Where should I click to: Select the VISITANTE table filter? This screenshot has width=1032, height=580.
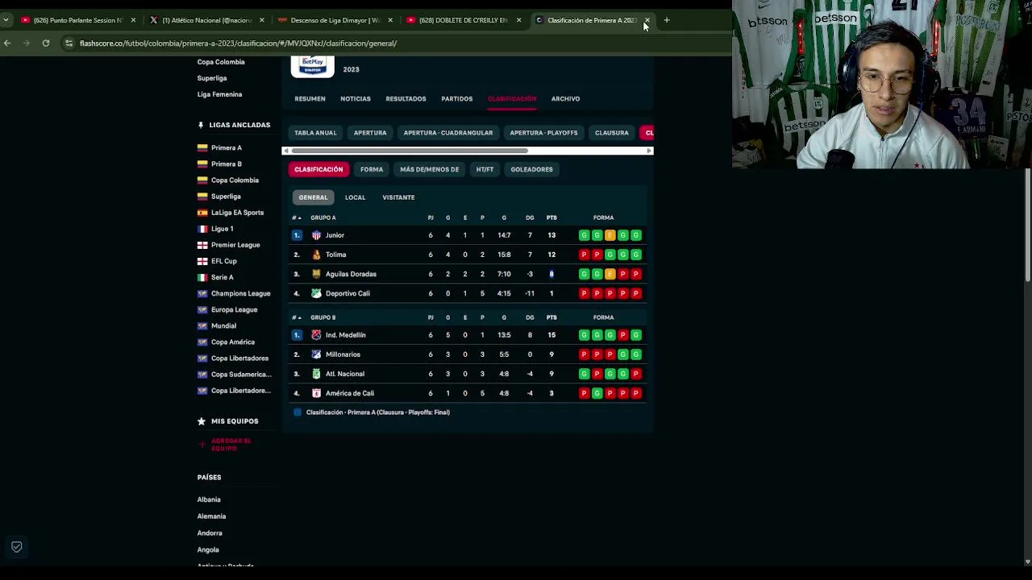(398, 197)
